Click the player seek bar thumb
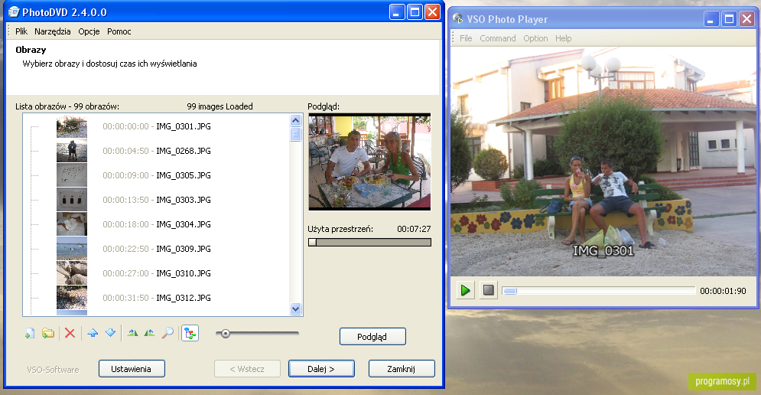761x395 pixels. [x=509, y=291]
